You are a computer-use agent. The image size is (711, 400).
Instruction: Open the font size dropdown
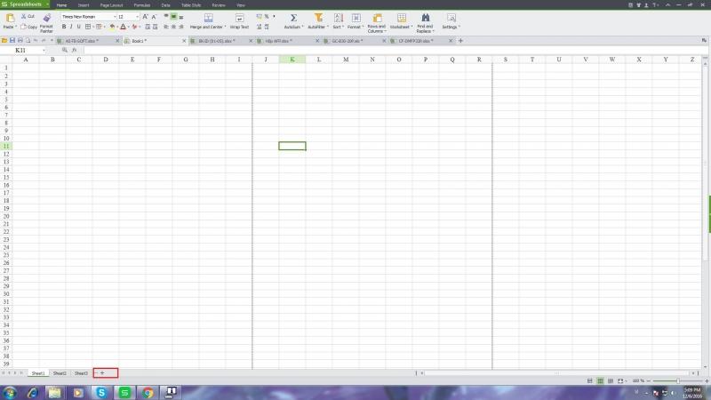click(137, 17)
